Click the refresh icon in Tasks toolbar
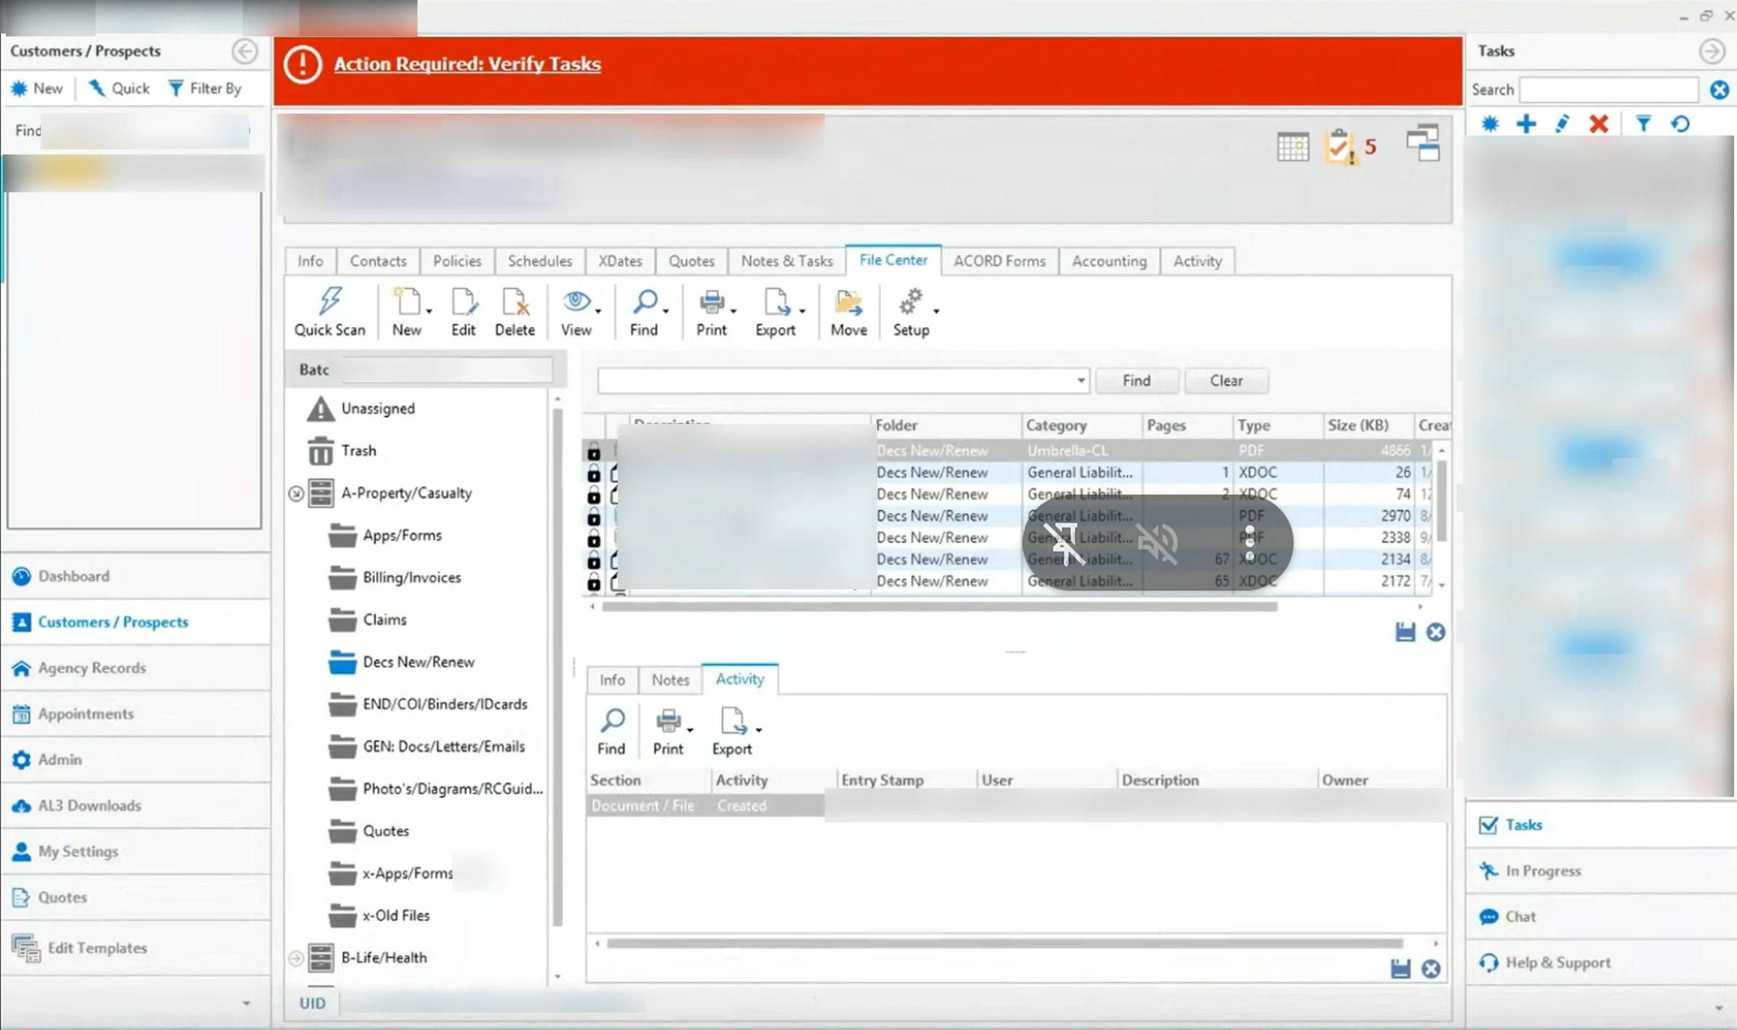1737x1030 pixels. click(x=1680, y=124)
